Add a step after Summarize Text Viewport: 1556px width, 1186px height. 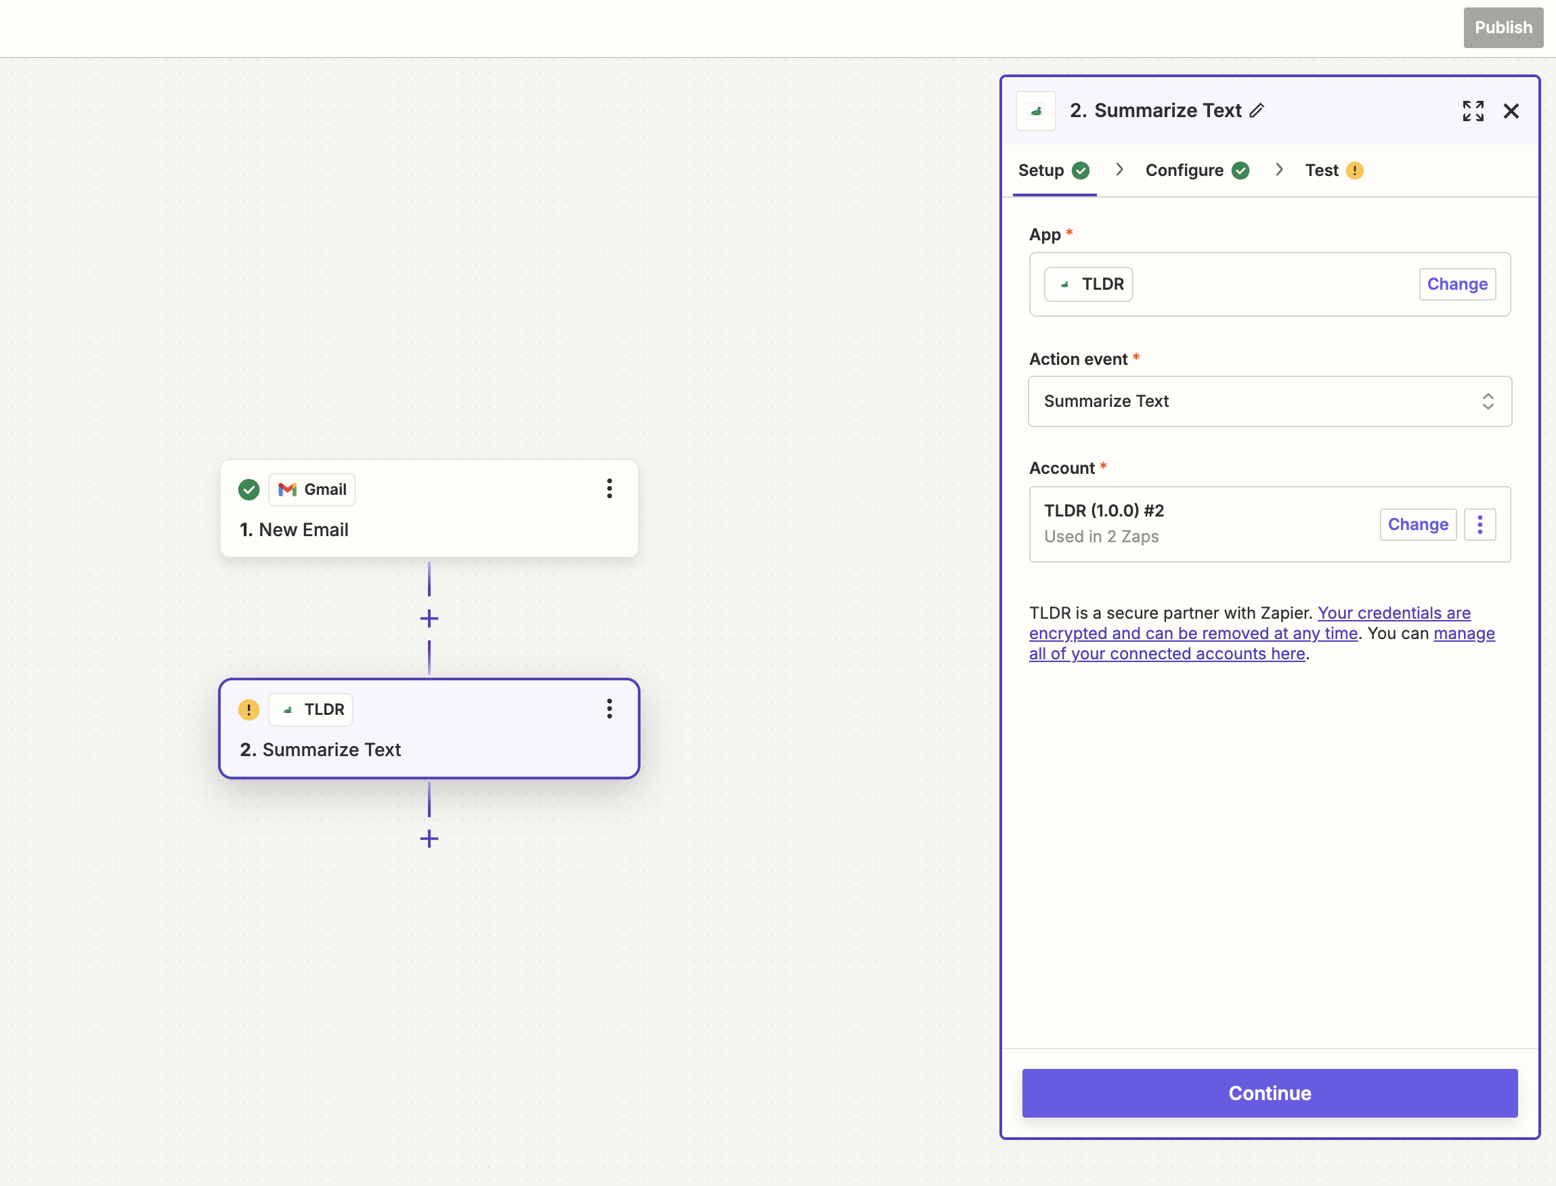429,839
